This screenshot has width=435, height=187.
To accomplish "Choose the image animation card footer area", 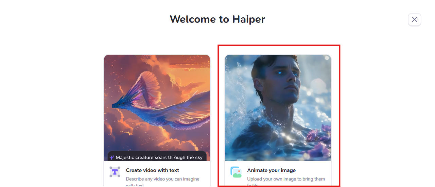I will click(x=278, y=174).
